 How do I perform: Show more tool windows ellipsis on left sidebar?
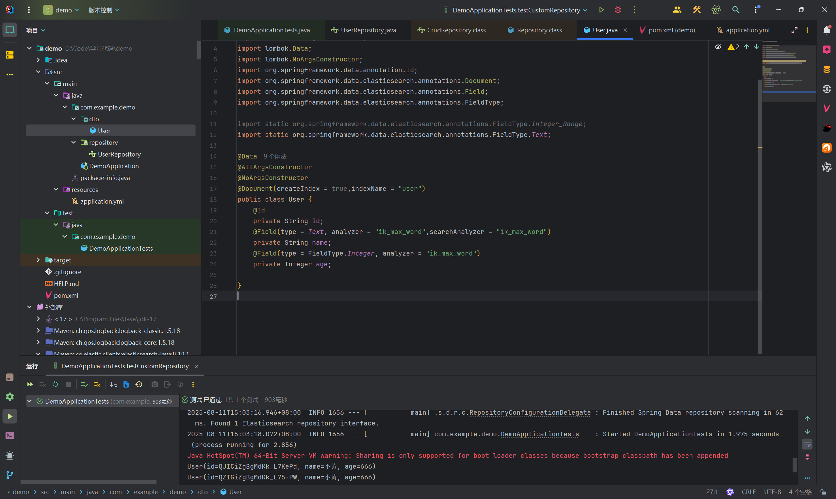(10, 74)
